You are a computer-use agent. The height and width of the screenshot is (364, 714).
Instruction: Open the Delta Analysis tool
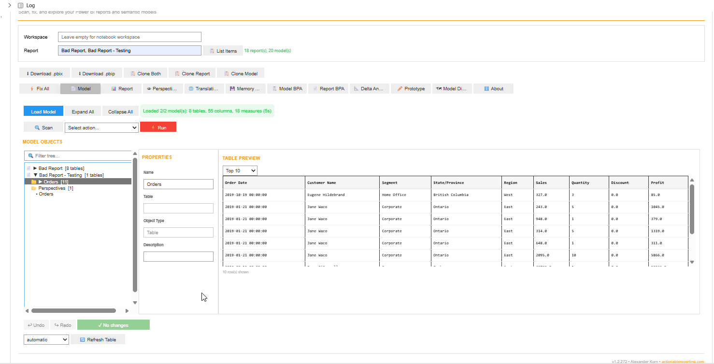pyautogui.click(x=370, y=88)
